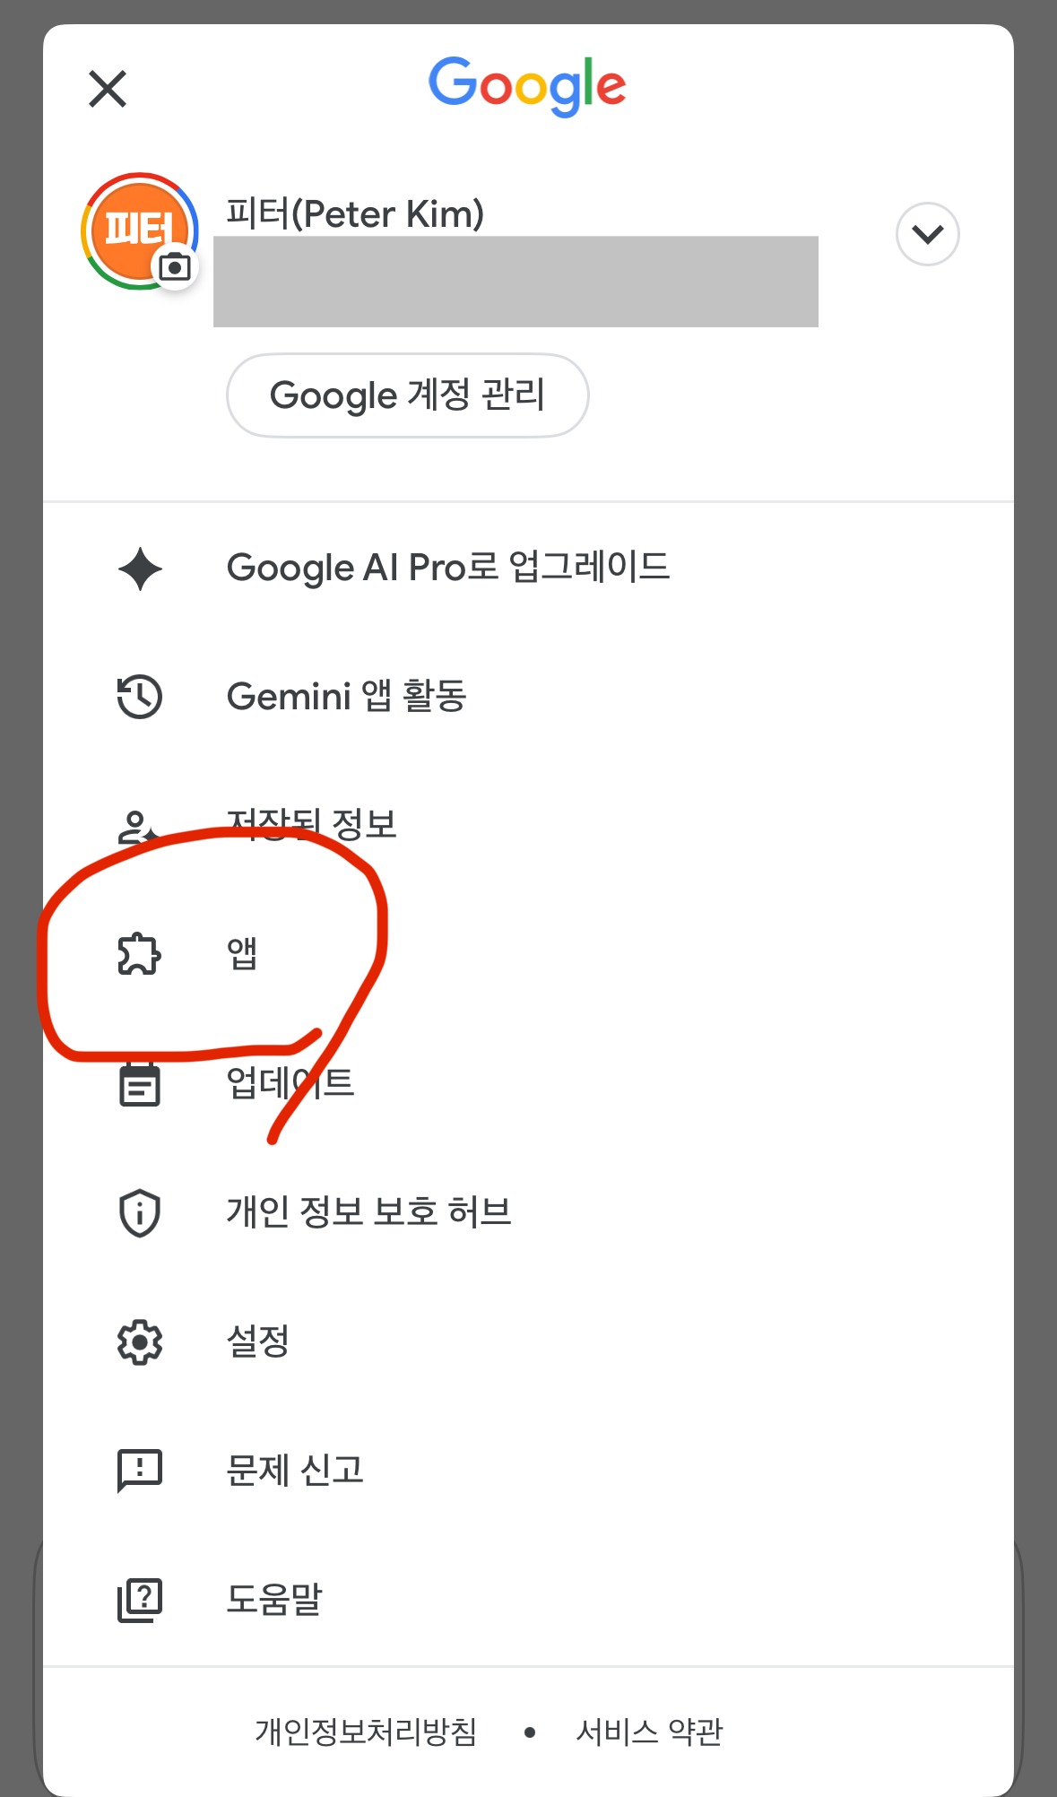Open 개인 정보 보호 허브
The height and width of the screenshot is (1797, 1057).
click(x=368, y=1212)
